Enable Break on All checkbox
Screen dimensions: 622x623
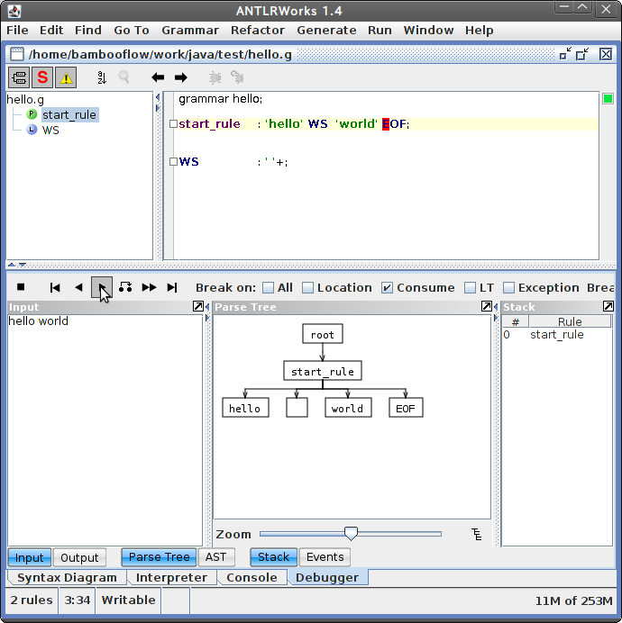pos(269,288)
